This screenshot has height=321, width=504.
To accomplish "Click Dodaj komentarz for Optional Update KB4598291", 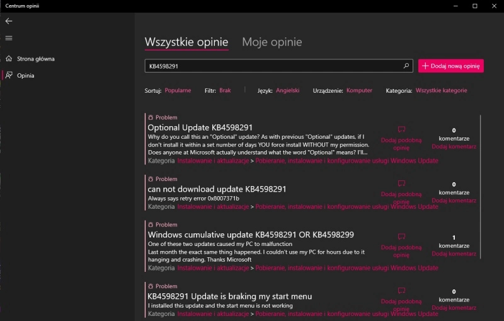I will pos(454,147).
